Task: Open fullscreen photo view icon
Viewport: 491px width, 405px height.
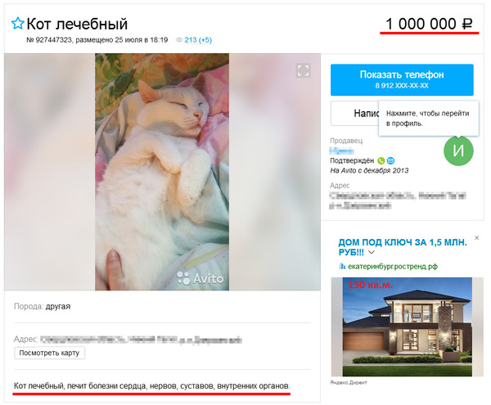Action: 303,70
